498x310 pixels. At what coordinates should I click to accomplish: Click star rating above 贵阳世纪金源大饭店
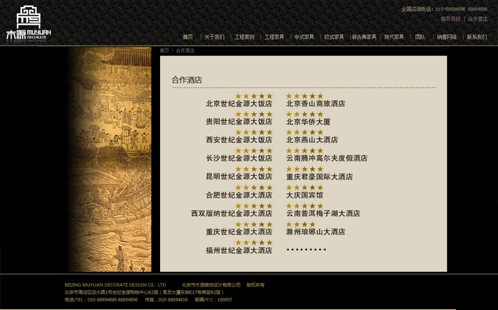click(254, 114)
